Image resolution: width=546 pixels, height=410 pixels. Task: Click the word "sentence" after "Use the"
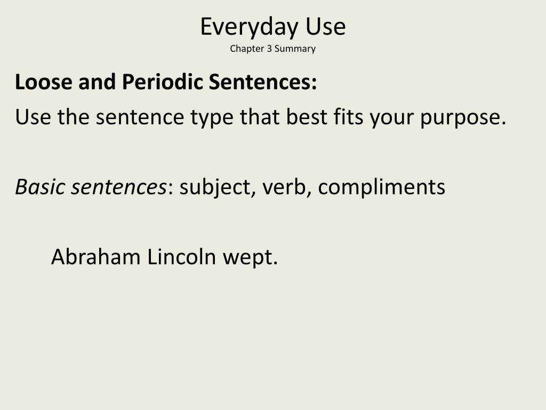140,117
